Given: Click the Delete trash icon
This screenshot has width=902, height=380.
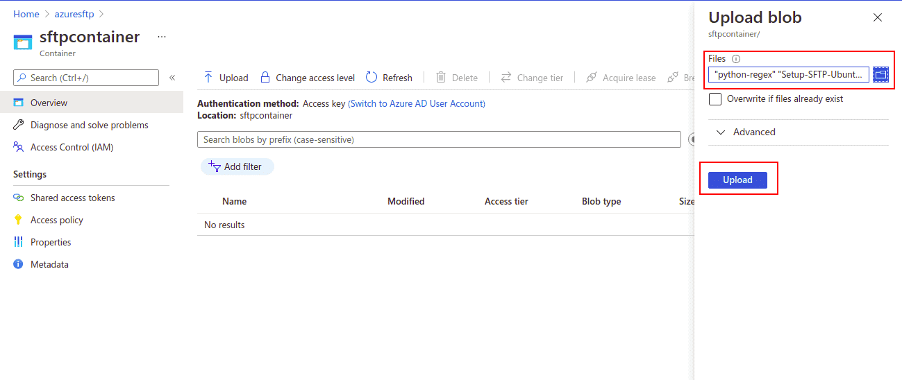Looking at the screenshot, I should point(440,78).
